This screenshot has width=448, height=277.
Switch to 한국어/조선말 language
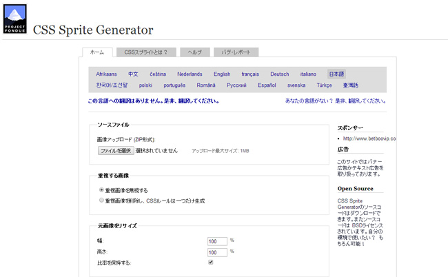(x=112, y=85)
